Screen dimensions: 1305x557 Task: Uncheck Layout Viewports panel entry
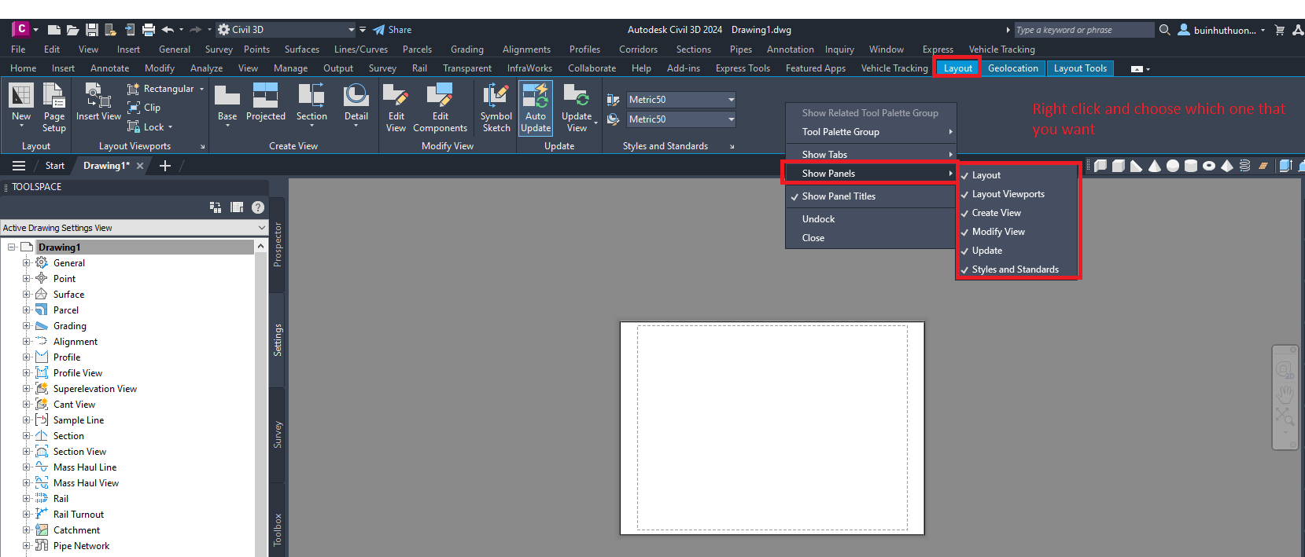pyautogui.click(x=1018, y=194)
